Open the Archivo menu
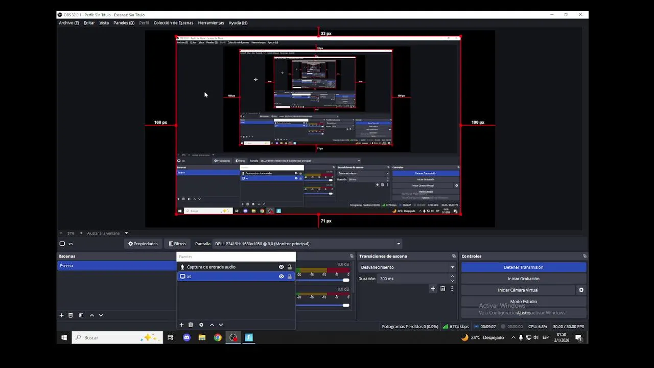This screenshot has height=368, width=654. tap(69, 22)
